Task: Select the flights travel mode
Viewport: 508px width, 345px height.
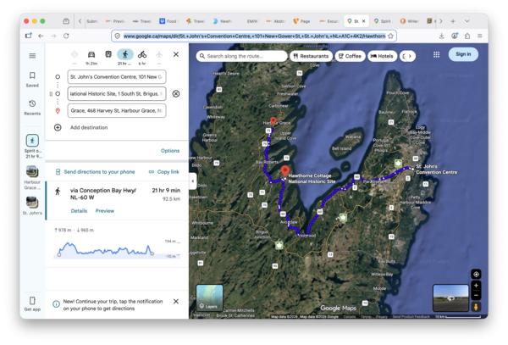Action: click(159, 54)
